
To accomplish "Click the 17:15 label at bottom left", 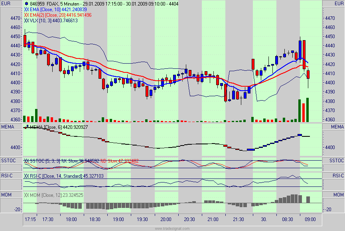I will (x=30, y=219).
